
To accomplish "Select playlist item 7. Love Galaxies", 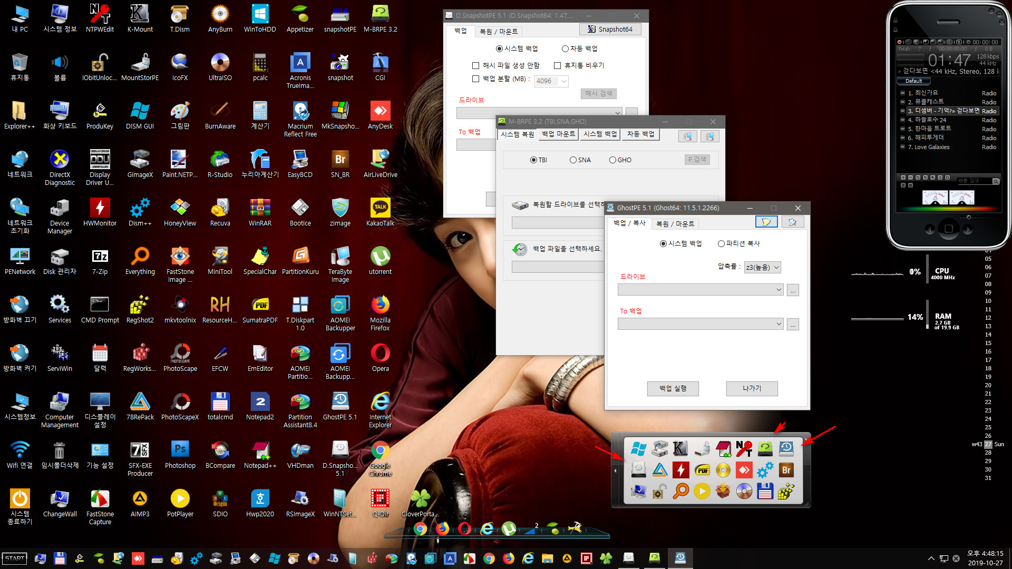I will 949,147.
